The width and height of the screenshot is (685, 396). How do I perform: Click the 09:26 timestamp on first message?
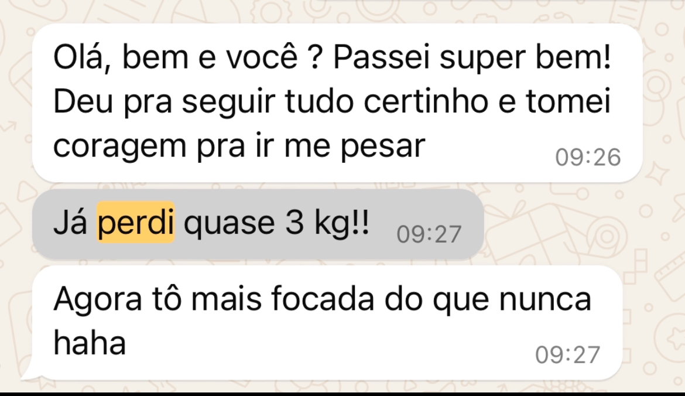tap(588, 158)
